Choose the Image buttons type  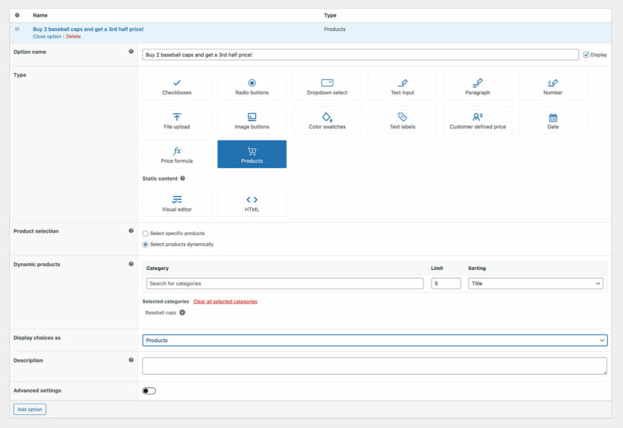click(x=251, y=120)
